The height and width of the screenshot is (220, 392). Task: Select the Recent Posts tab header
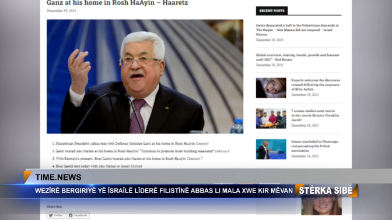(272, 10)
